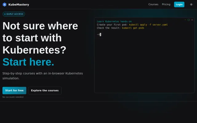
Task: Minimize the terminal demo window
Action: (185, 20)
